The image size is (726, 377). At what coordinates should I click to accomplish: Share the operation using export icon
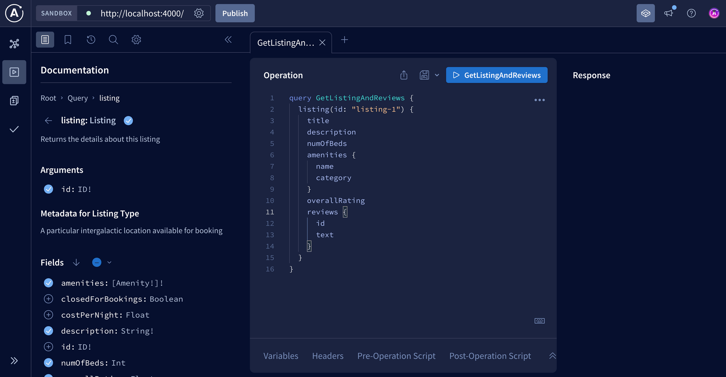pos(403,75)
